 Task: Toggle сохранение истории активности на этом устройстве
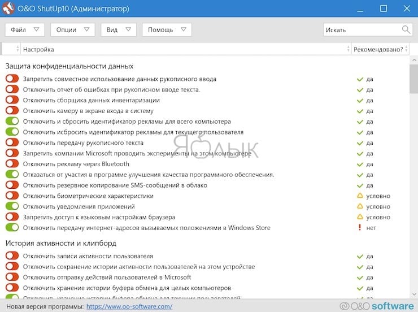click(12, 267)
